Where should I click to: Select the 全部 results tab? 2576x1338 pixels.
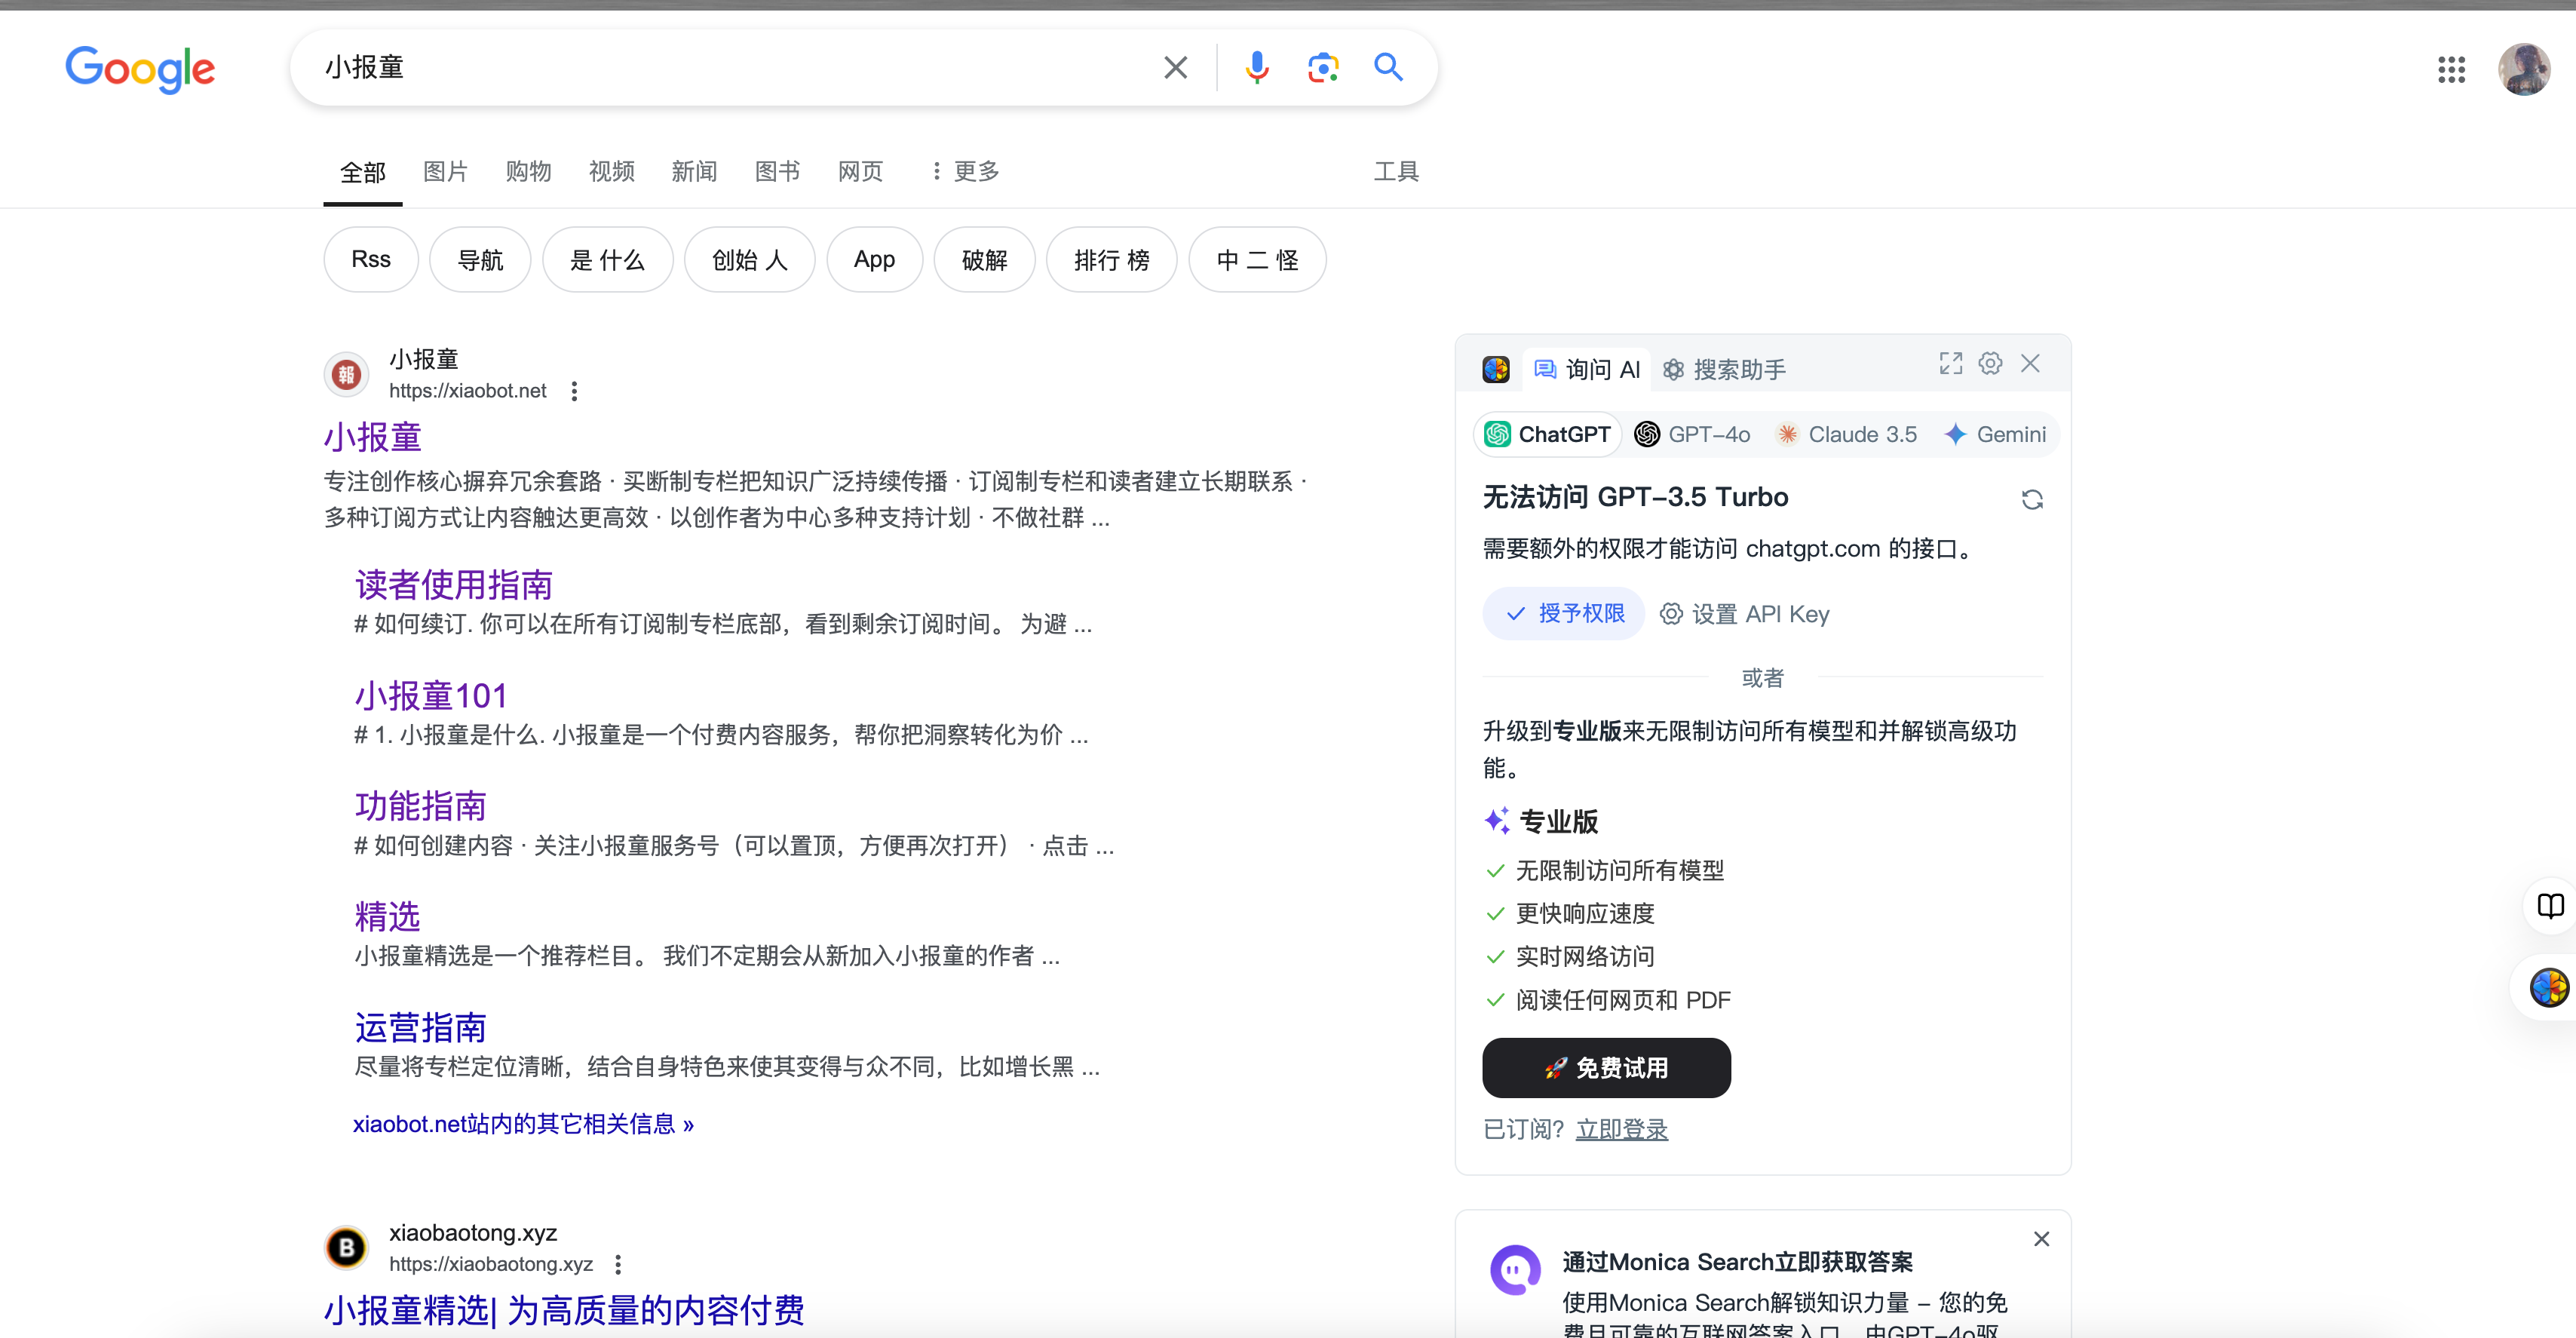pos(362,172)
